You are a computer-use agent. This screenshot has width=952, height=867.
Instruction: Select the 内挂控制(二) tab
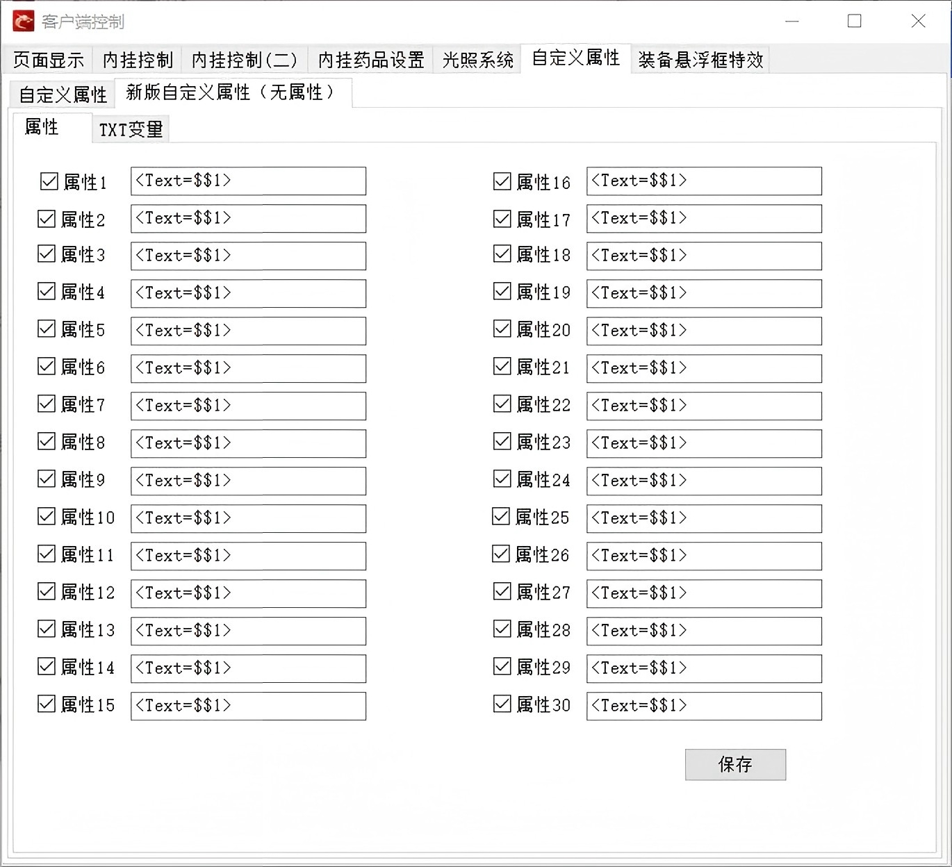tap(245, 60)
